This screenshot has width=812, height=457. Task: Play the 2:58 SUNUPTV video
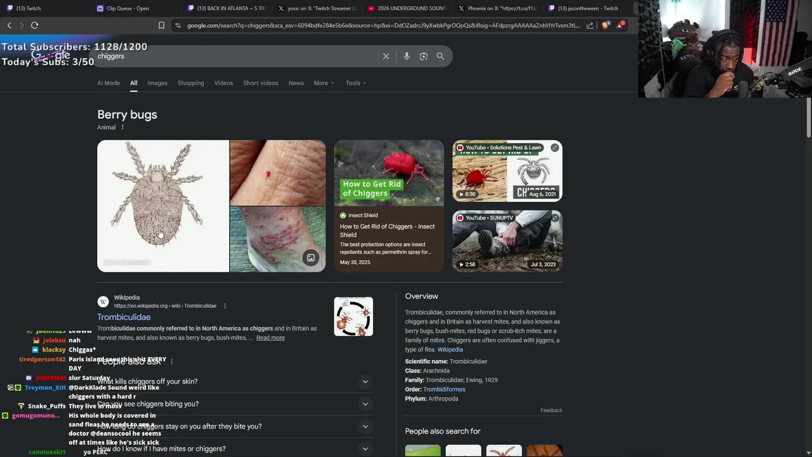click(x=507, y=241)
